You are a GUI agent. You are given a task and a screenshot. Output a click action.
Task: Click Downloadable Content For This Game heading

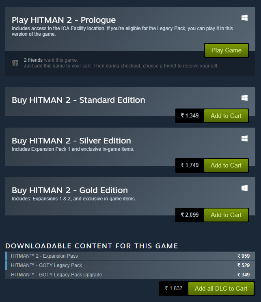point(92,246)
